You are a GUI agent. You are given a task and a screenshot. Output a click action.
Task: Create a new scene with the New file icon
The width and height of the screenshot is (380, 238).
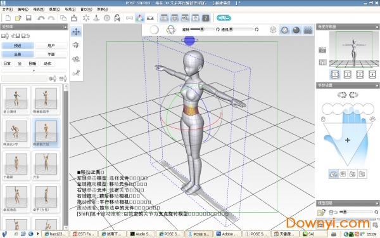[x=8, y=18]
